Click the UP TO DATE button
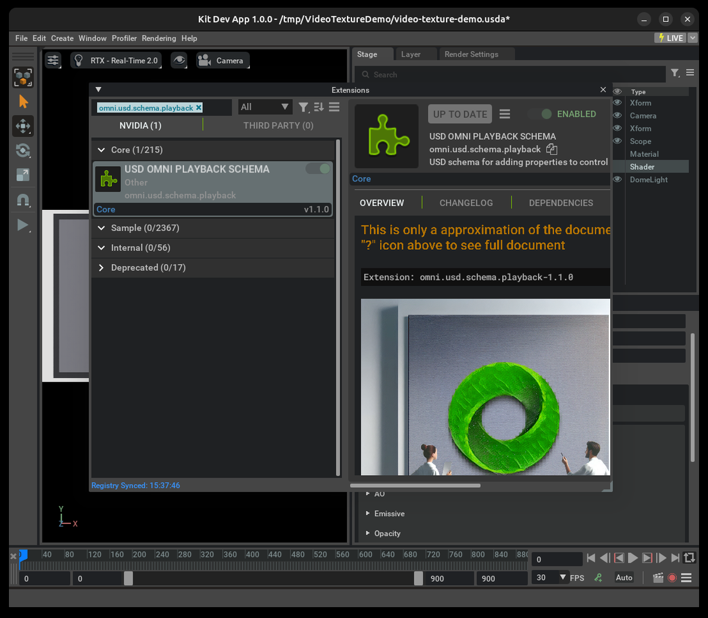This screenshot has width=708, height=618. point(460,115)
